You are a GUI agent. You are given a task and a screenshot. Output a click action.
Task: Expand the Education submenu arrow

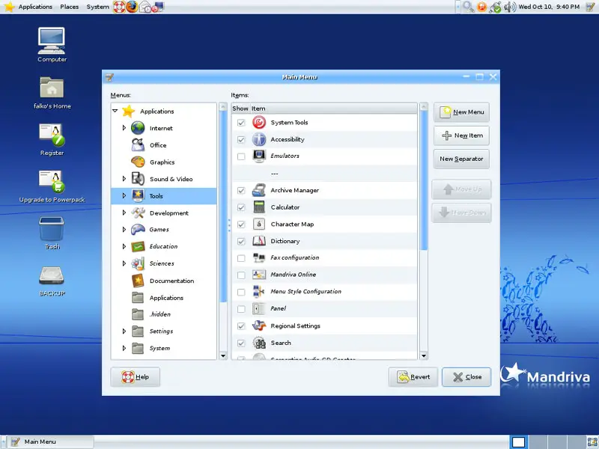(124, 247)
